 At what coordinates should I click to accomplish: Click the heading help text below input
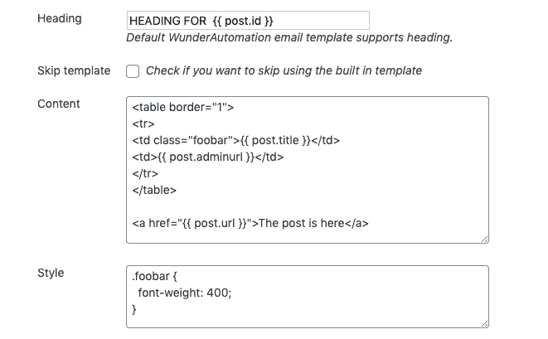pos(289,38)
